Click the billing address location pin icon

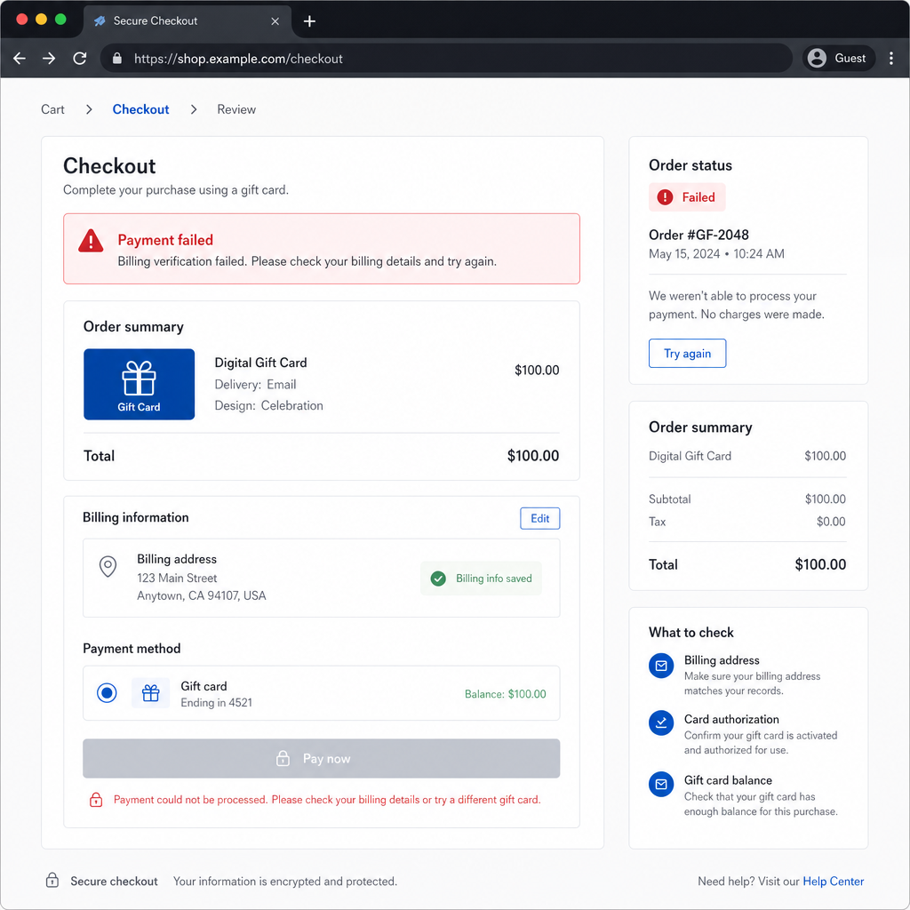click(x=108, y=566)
